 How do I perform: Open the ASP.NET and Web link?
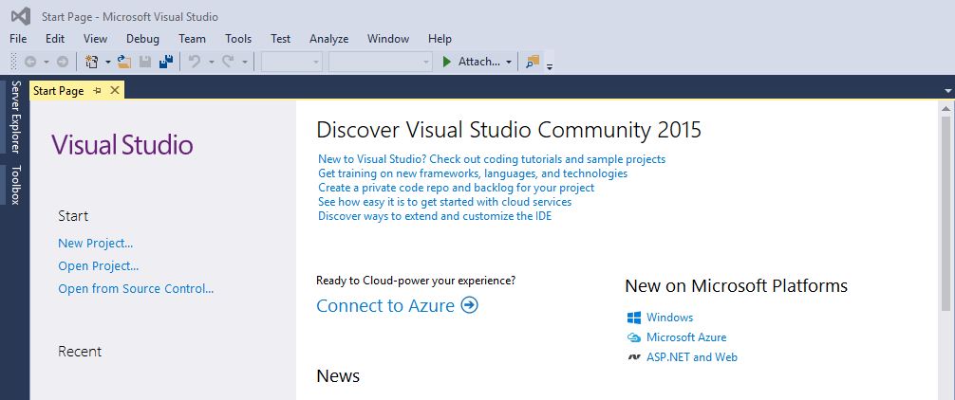pos(691,357)
